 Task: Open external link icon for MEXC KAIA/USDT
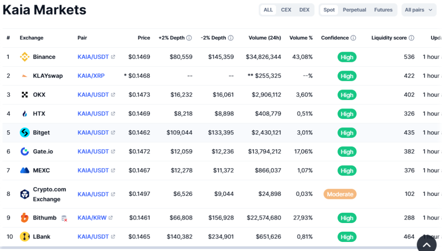tap(113, 170)
